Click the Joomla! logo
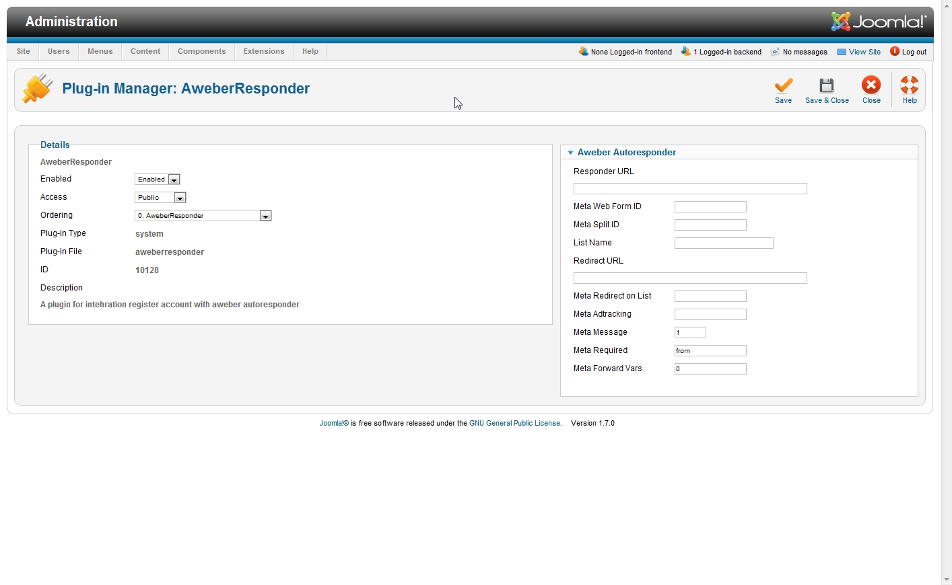The image size is (952, 585). tap(879, 22)
